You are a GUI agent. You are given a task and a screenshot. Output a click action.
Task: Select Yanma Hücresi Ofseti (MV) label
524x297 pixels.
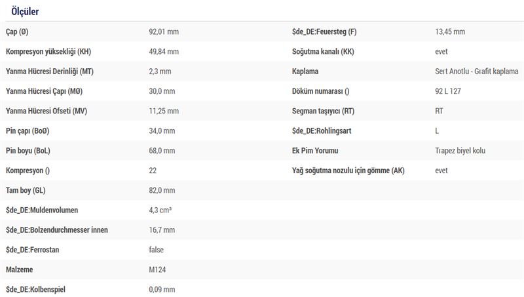pyautogui.click(x=47, y=111)
